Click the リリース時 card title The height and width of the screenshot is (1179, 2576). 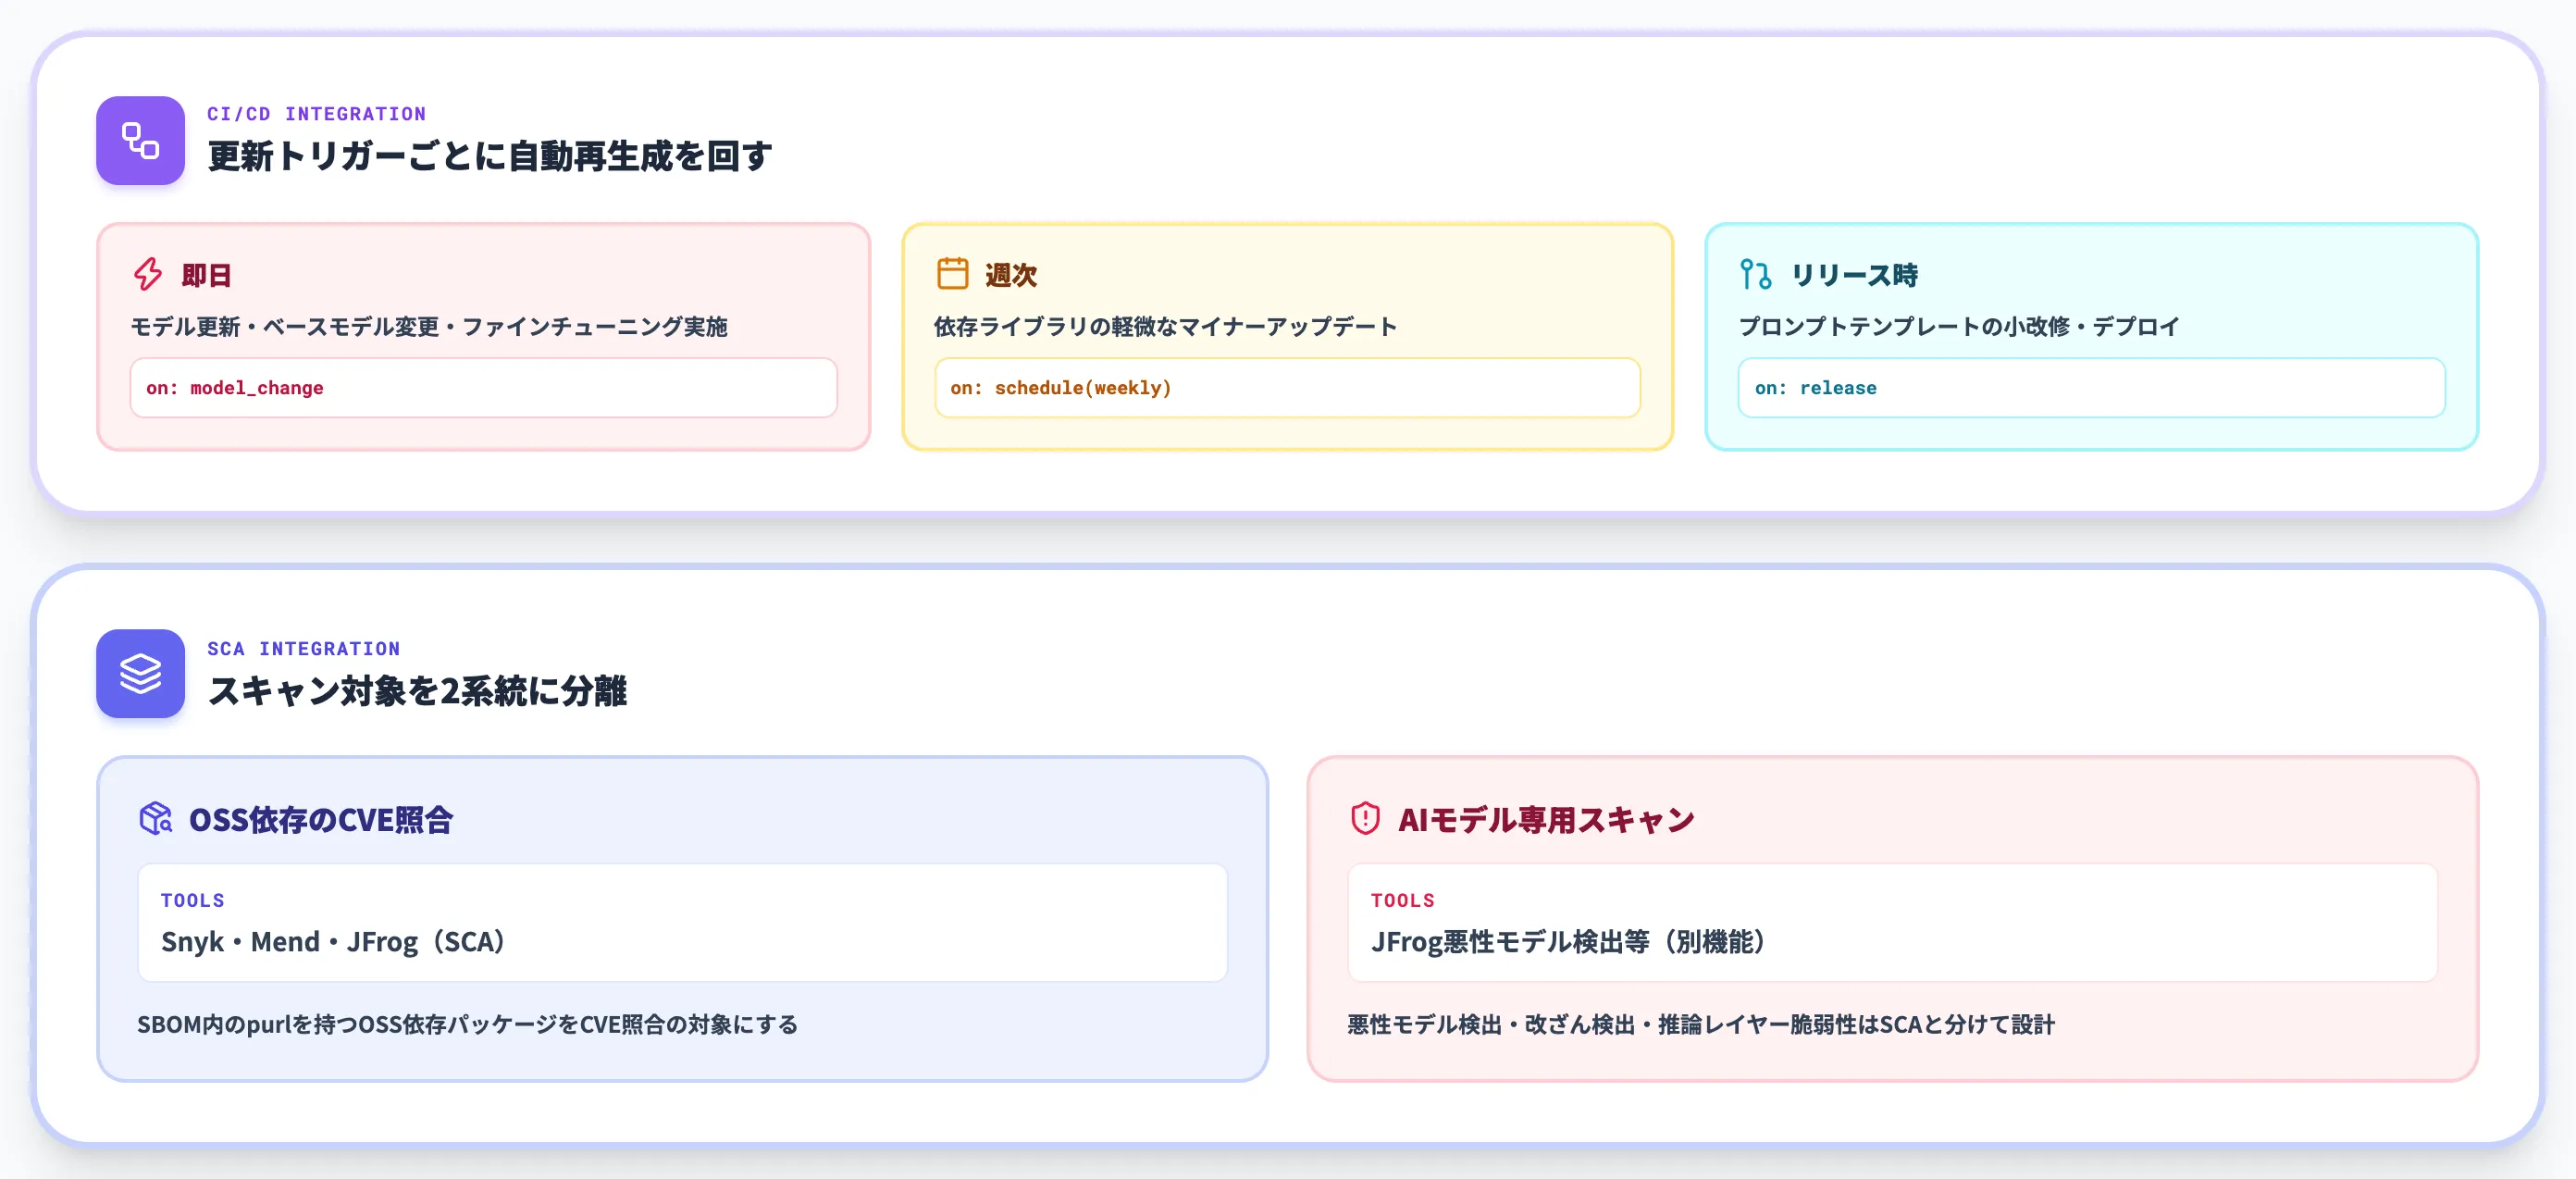1854,275
